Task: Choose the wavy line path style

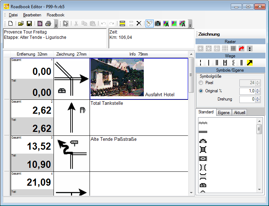Action: [x=233, y=63]
